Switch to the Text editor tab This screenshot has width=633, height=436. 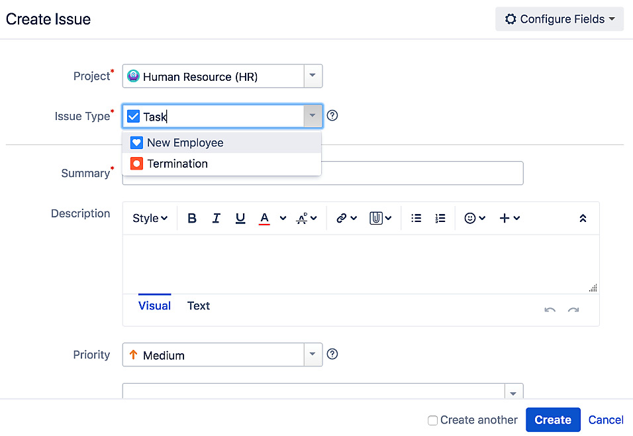point(199,305)
